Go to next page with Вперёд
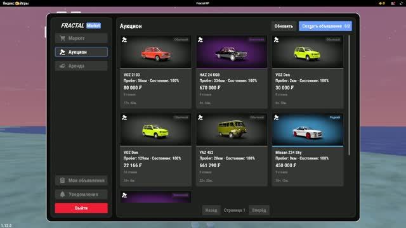 [259, 210]
